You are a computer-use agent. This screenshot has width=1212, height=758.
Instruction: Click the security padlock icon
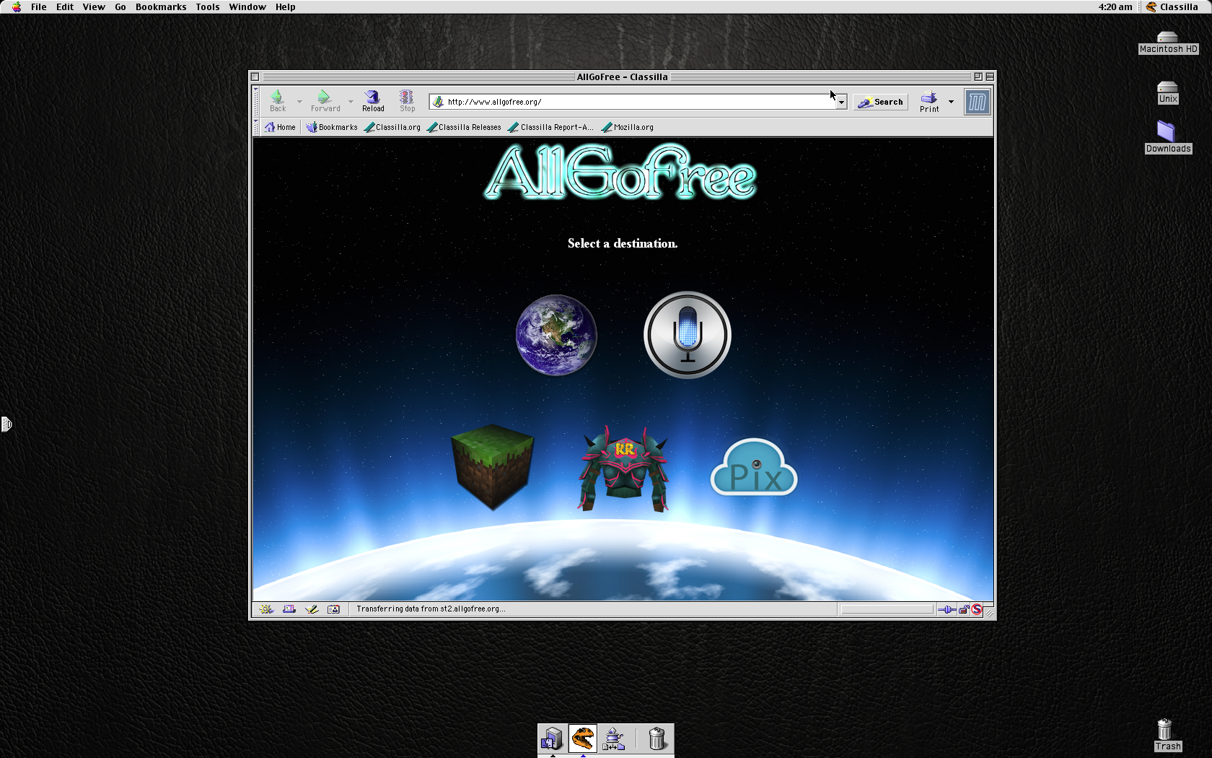click(964, 609)
